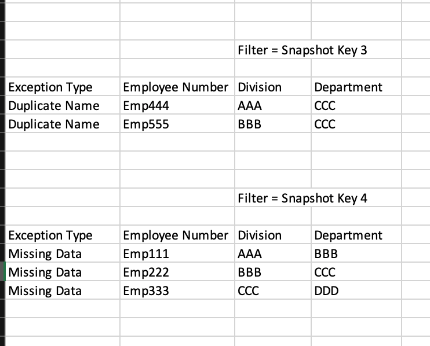Select the Emp111 cell
This screenshot has width=430, height=346.
(x=177, y=253)
